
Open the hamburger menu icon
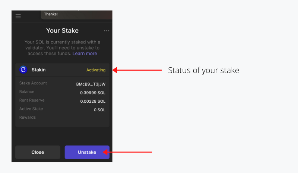click(x=18, y=16)
